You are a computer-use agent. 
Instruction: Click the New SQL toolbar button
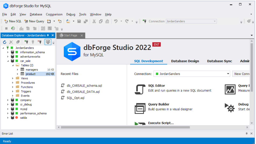tap(13, 21)
